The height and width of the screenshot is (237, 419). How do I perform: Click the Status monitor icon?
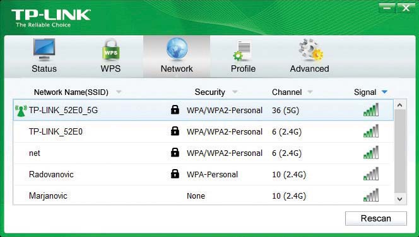[x=44, y=50]
